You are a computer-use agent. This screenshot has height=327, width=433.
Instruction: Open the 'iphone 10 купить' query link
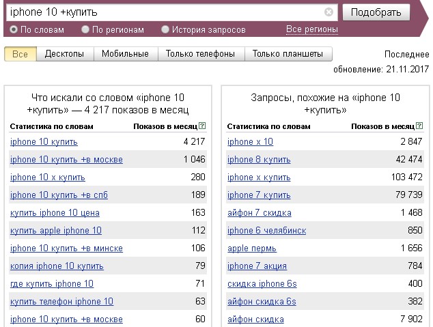pyautogui.click(x=44, y=142)
